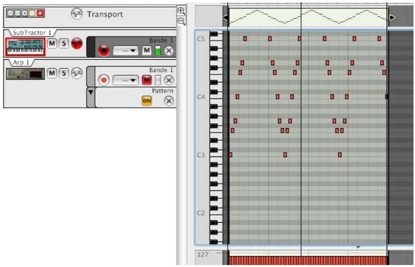Screen dimensions: 415x267
Task: Click the C2 key on the piano keyboard
Action: [x=216, y=213]
